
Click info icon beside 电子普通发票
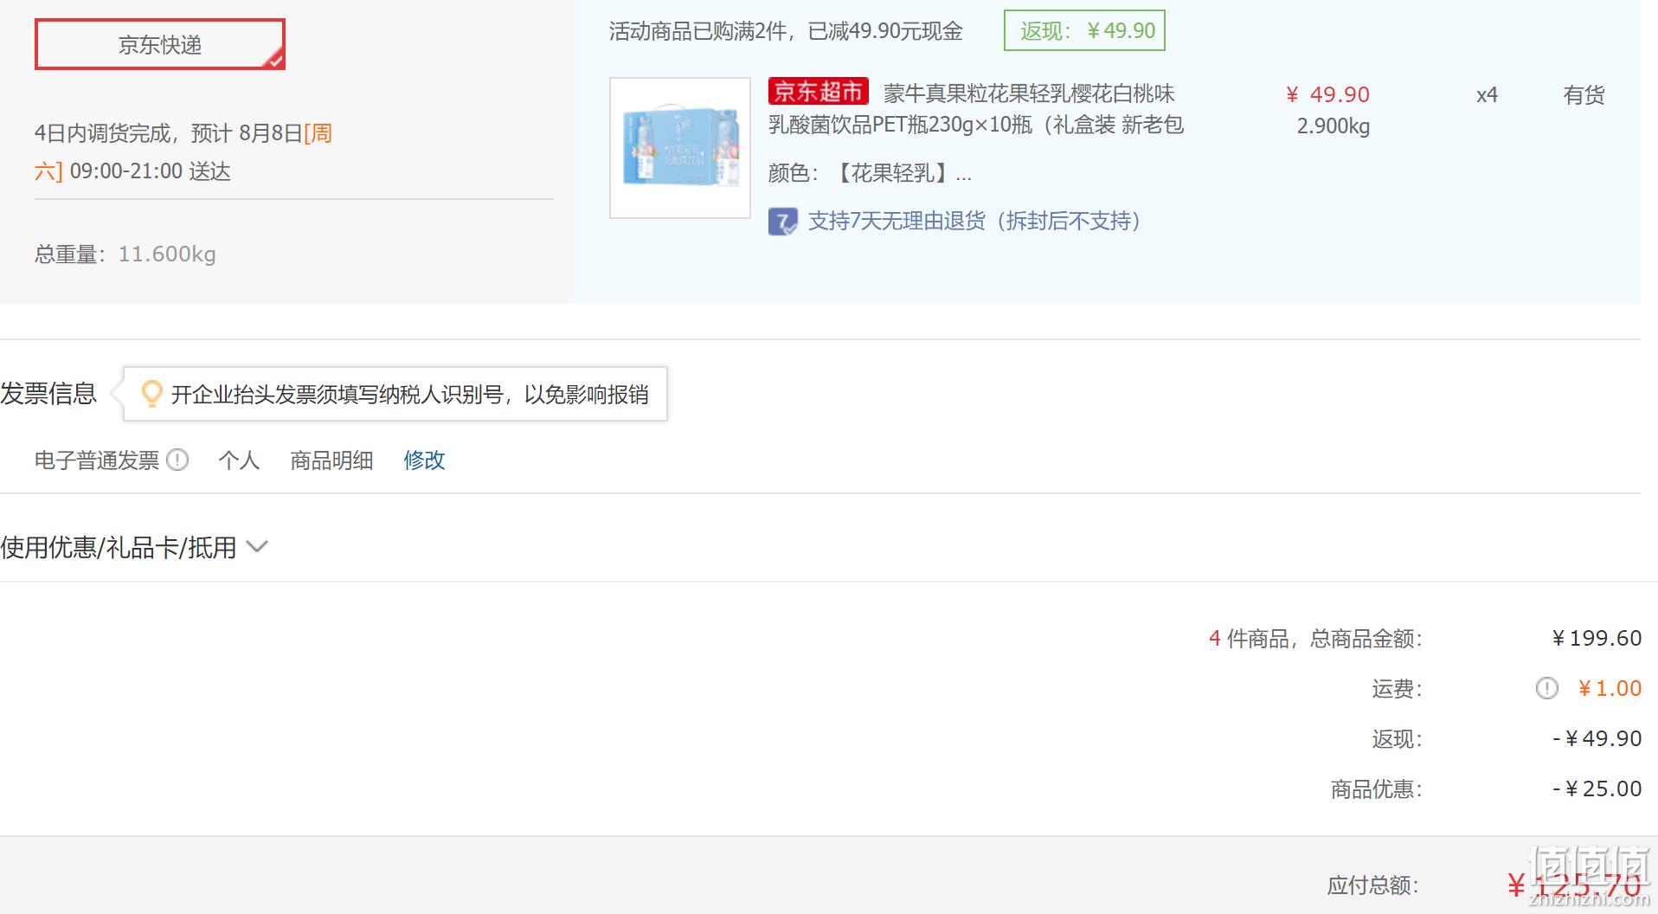coord(177,460)
